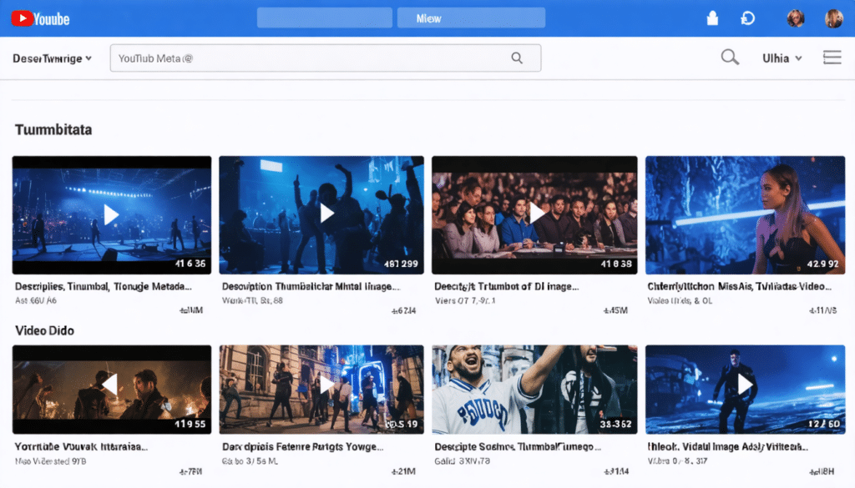Play the seated audience video with 41 8 38
This screenshot has width=855, height=488.
(537, 214)
